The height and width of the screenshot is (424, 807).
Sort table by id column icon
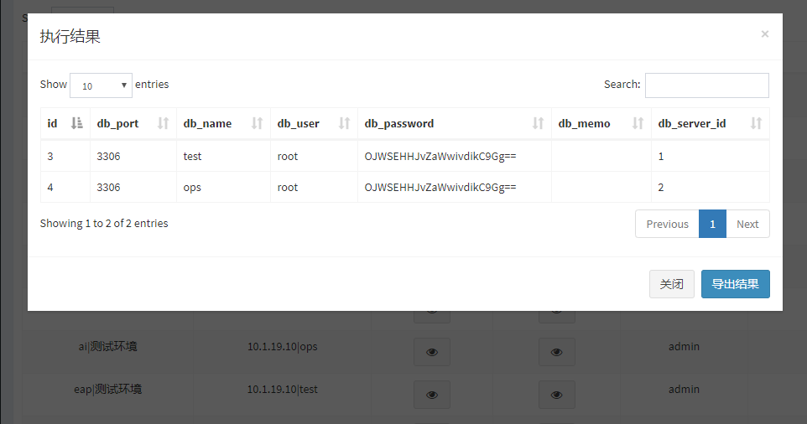tap(76, 123)
